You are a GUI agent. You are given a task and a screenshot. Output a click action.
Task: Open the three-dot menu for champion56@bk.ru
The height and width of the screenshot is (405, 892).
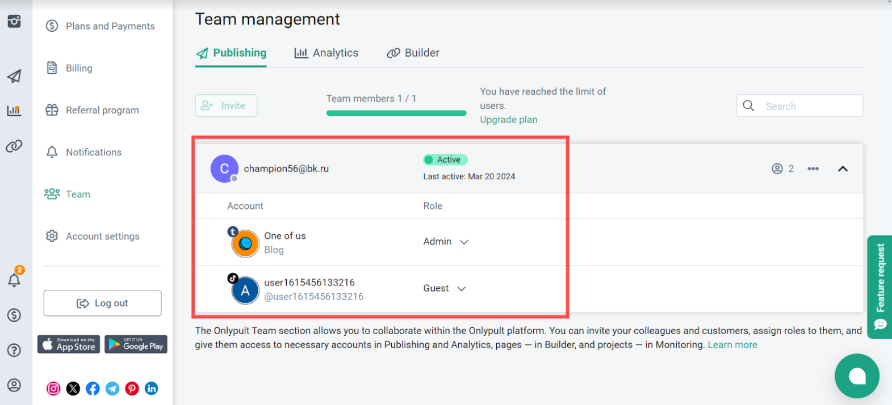pos(813,168)
